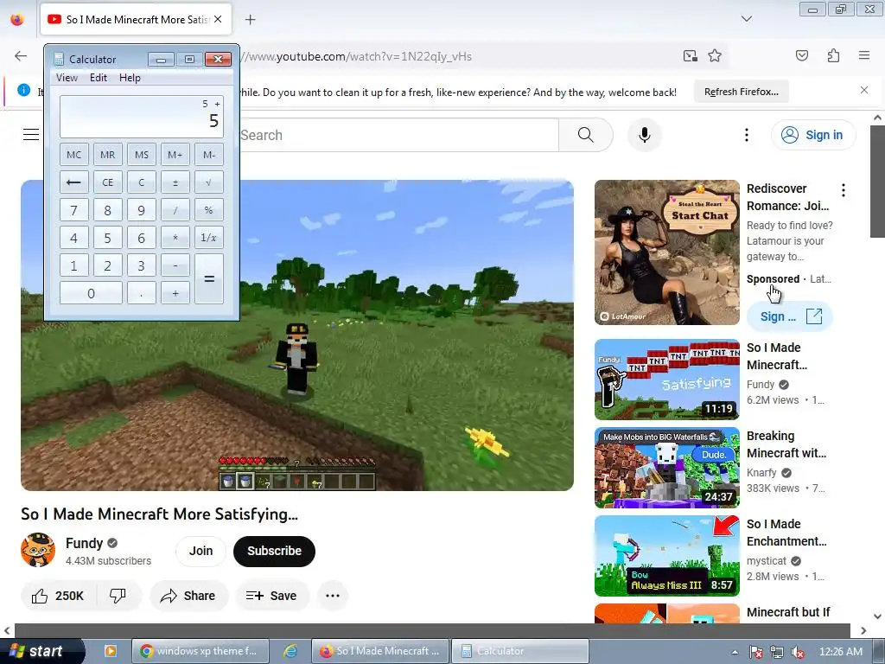Click muted volume tray icon
Viewport: 885px width, 664px height.
pyautogui.click(x=798, y=652)
